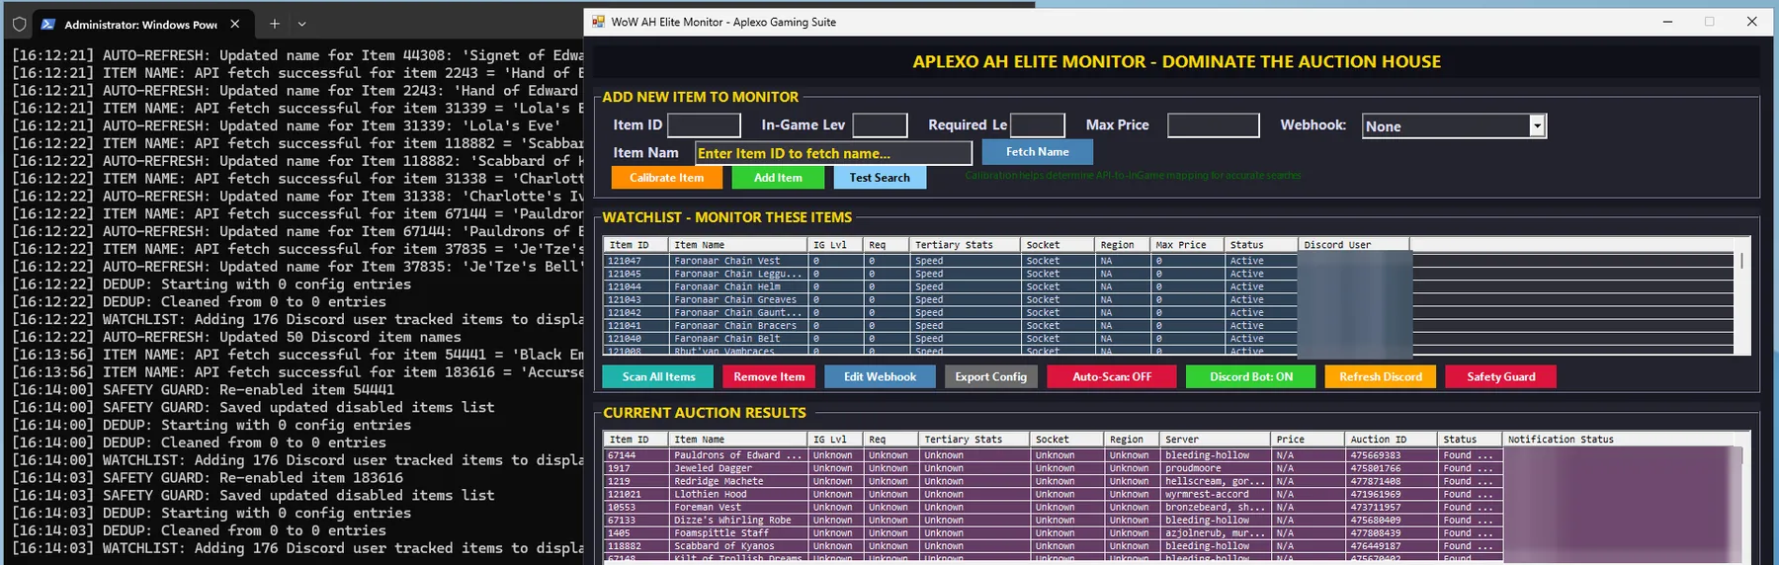Expand the terminal new-tab dropdown chevron
The width and height of the screenshot is (1779, 565).
pyautogui.click(x=302, y=24)
